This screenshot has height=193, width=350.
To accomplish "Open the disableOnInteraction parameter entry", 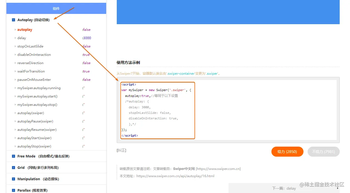I will 34,55.
